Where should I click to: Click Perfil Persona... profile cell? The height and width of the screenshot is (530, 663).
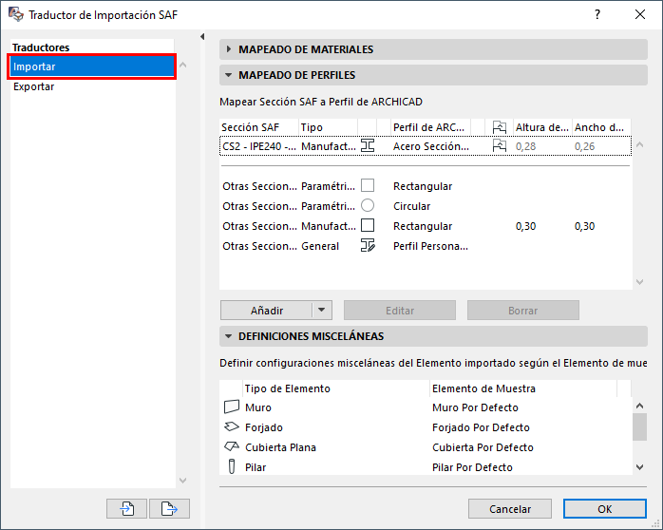[430, 246]
